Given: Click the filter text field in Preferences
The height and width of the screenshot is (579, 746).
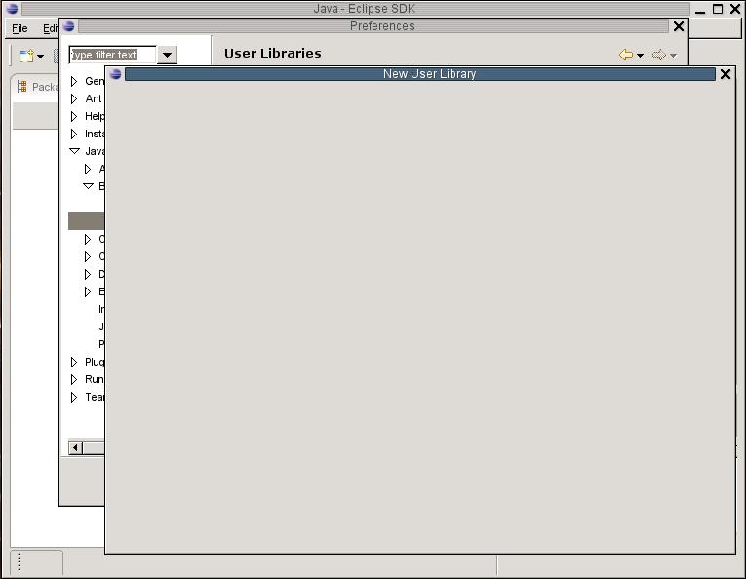Looking at the screenshot, I should [x=112, y=55].
